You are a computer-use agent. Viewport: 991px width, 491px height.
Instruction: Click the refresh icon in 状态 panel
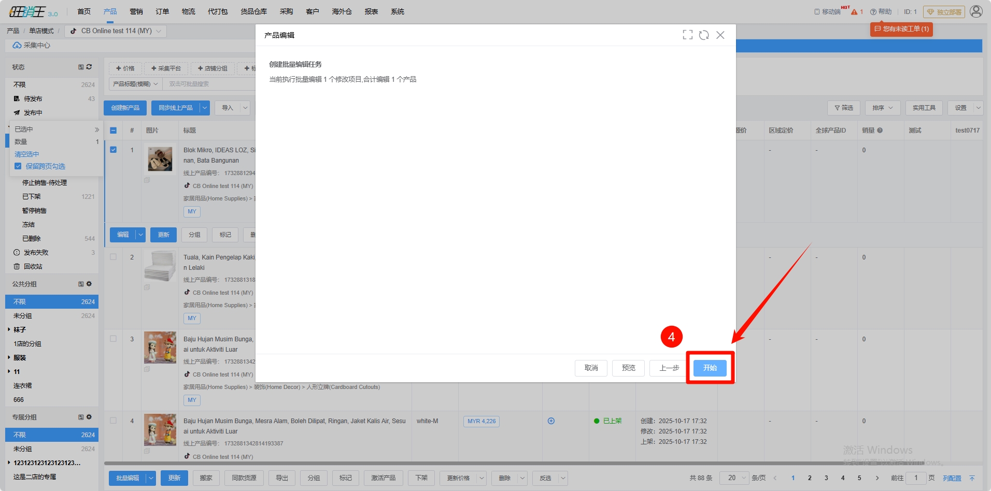click(89, 67)
